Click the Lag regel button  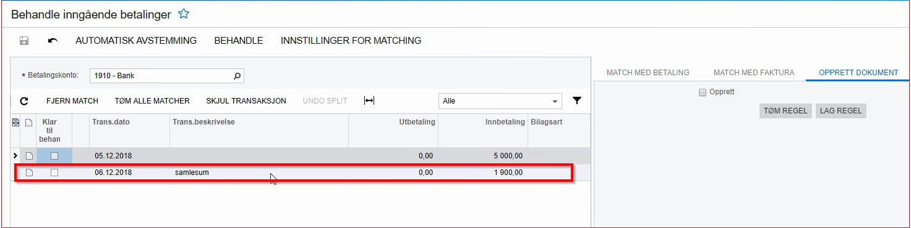(841, 111)
